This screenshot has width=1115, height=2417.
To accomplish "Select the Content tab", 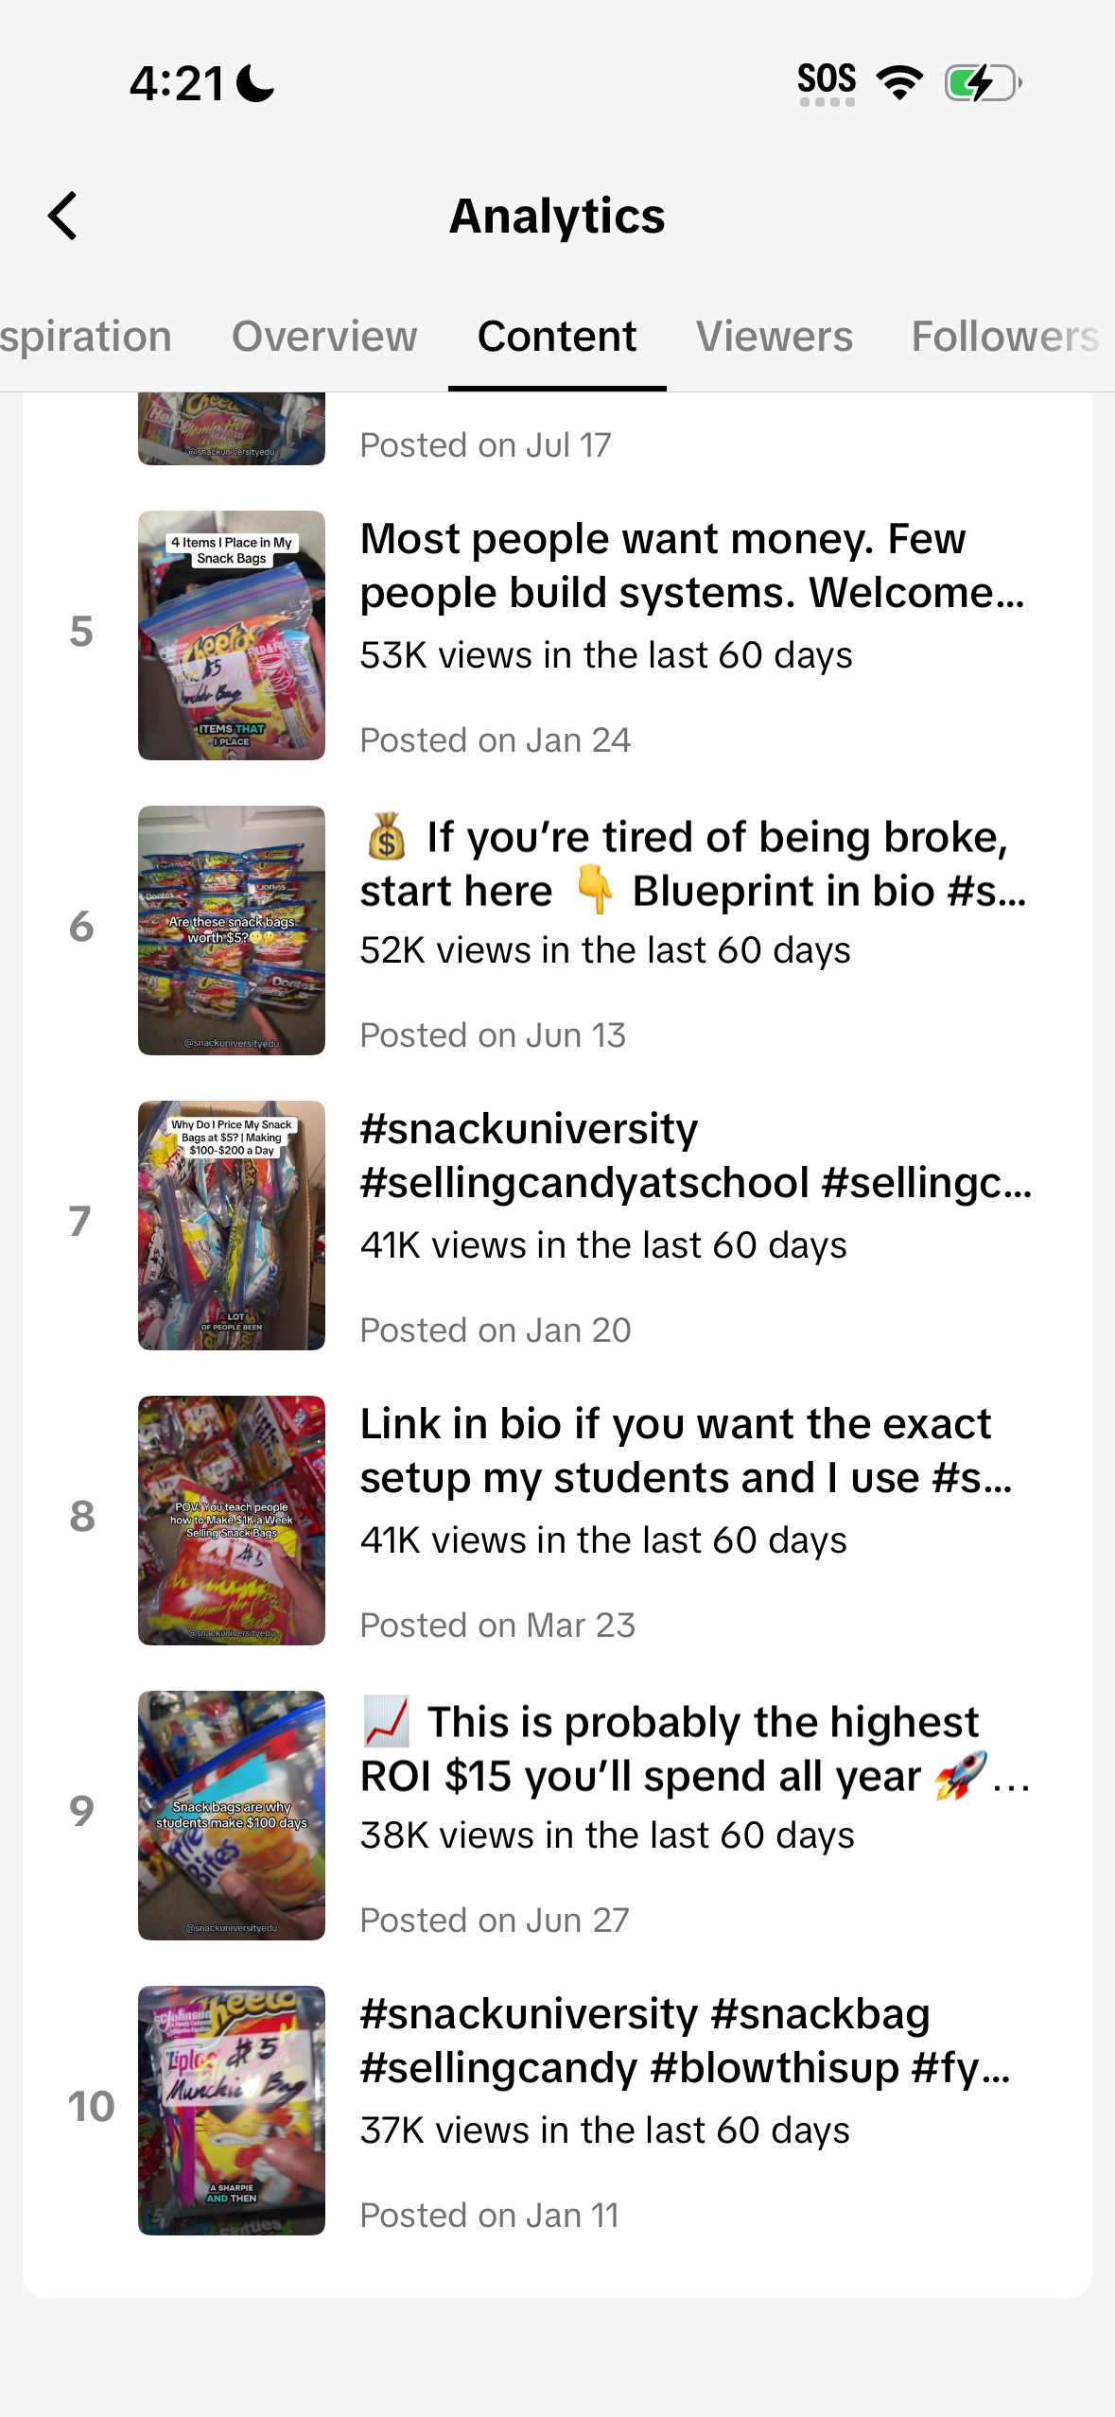I will [557, 337].
